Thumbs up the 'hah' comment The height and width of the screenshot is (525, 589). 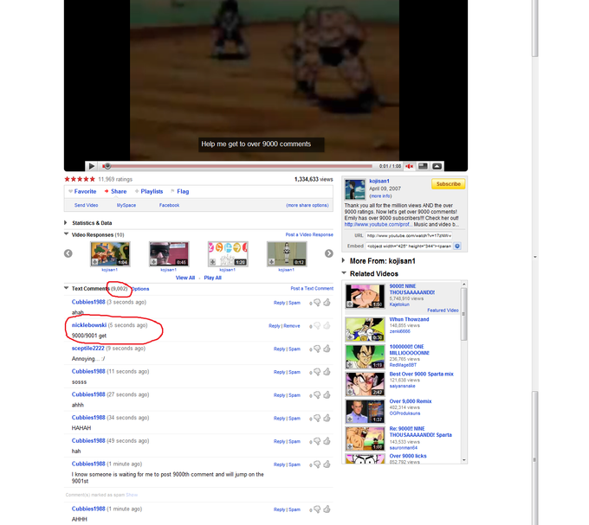tap(327, 441)
